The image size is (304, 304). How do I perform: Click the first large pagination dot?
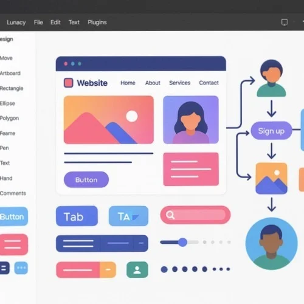pyautogui.click(x=164, y=269)
